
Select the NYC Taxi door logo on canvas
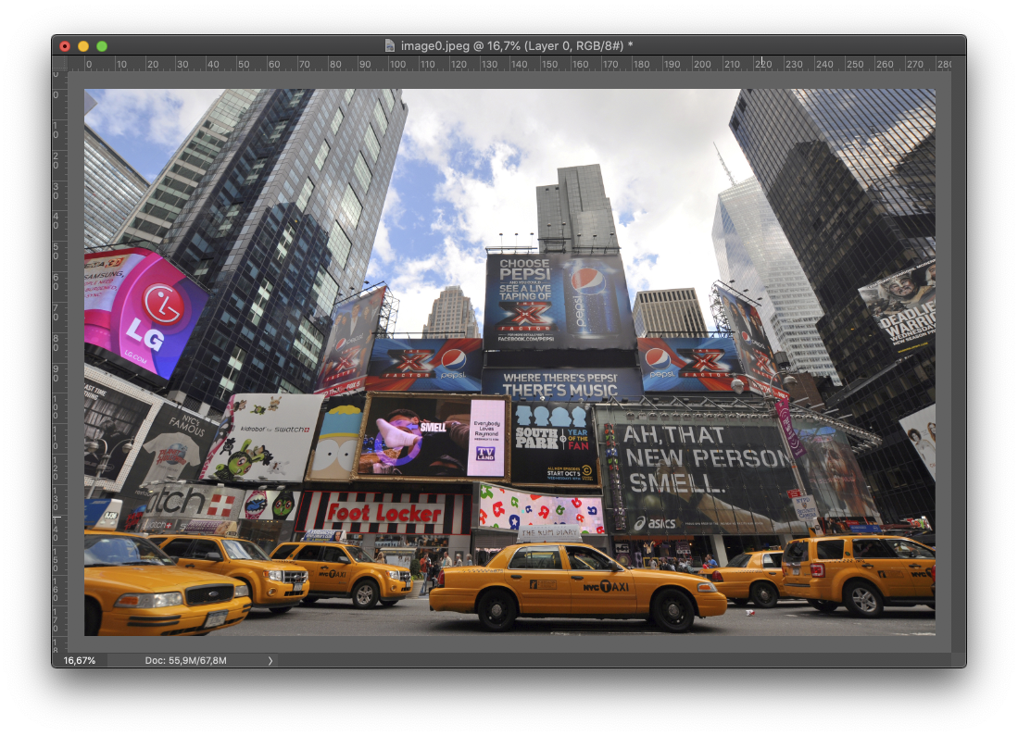[606, 587]
